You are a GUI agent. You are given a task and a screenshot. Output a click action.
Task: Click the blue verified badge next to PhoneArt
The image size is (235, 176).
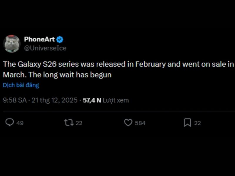coord(60,39)
